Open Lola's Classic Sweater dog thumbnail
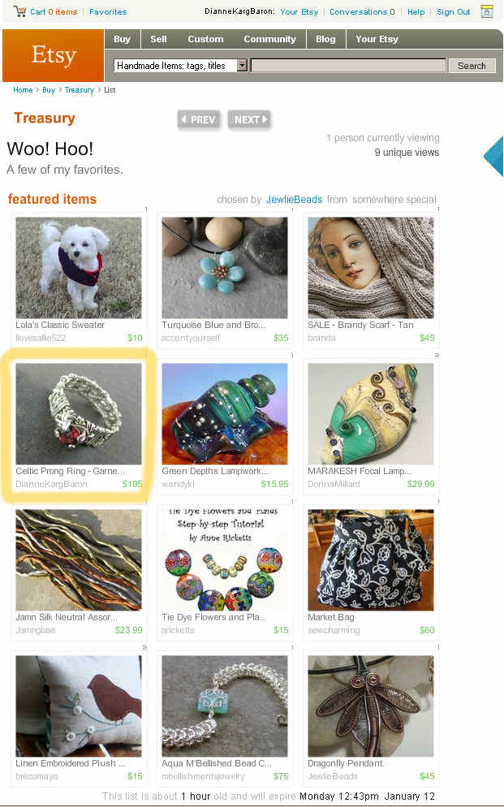This screenshot has width=504, height=807. pos(79,268)
